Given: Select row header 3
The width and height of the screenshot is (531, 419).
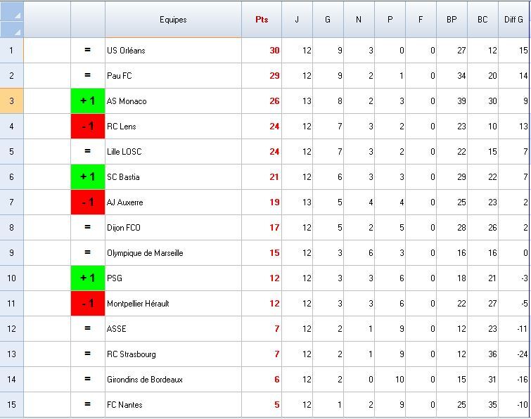Looking at the screenshot, I should 11,101.
